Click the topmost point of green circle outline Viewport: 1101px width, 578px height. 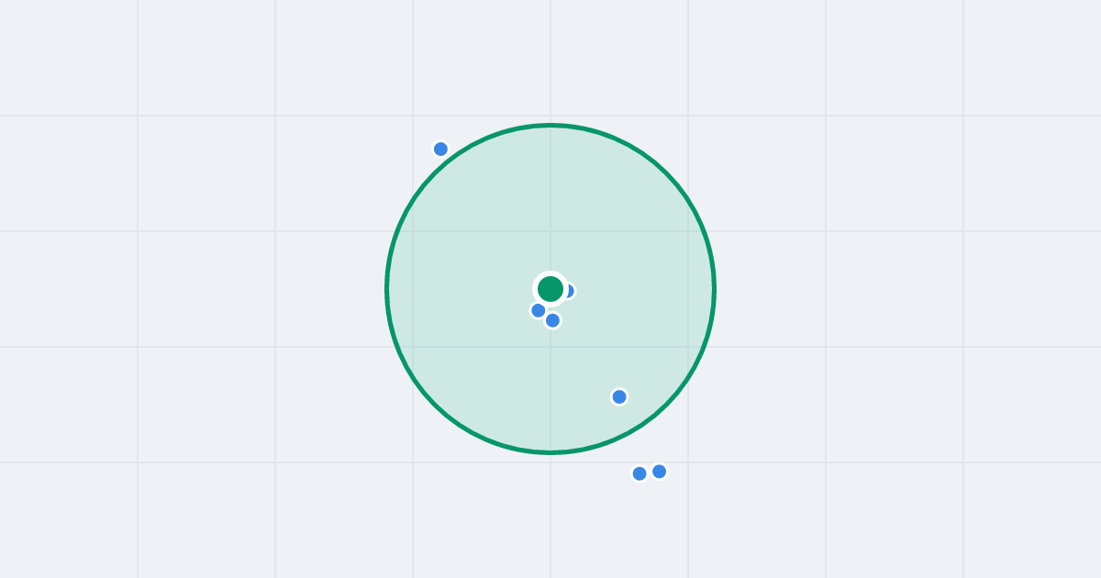tap(550, 125)
